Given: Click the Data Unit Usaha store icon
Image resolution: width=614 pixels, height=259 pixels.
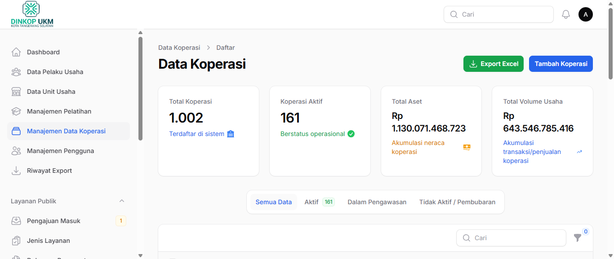Looking at the screenshot, I should [16, 92].
